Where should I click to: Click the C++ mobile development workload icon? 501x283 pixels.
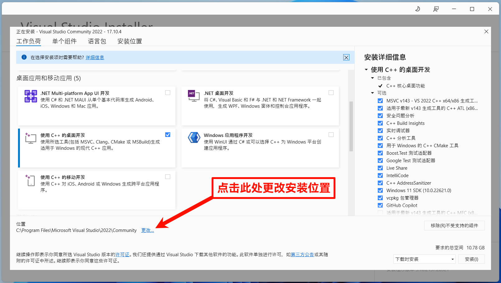pyautogui.click(x=30, y=180)
